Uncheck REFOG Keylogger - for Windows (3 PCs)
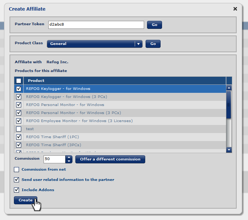This screenshot has height=220, width=248. pos(19,97)
